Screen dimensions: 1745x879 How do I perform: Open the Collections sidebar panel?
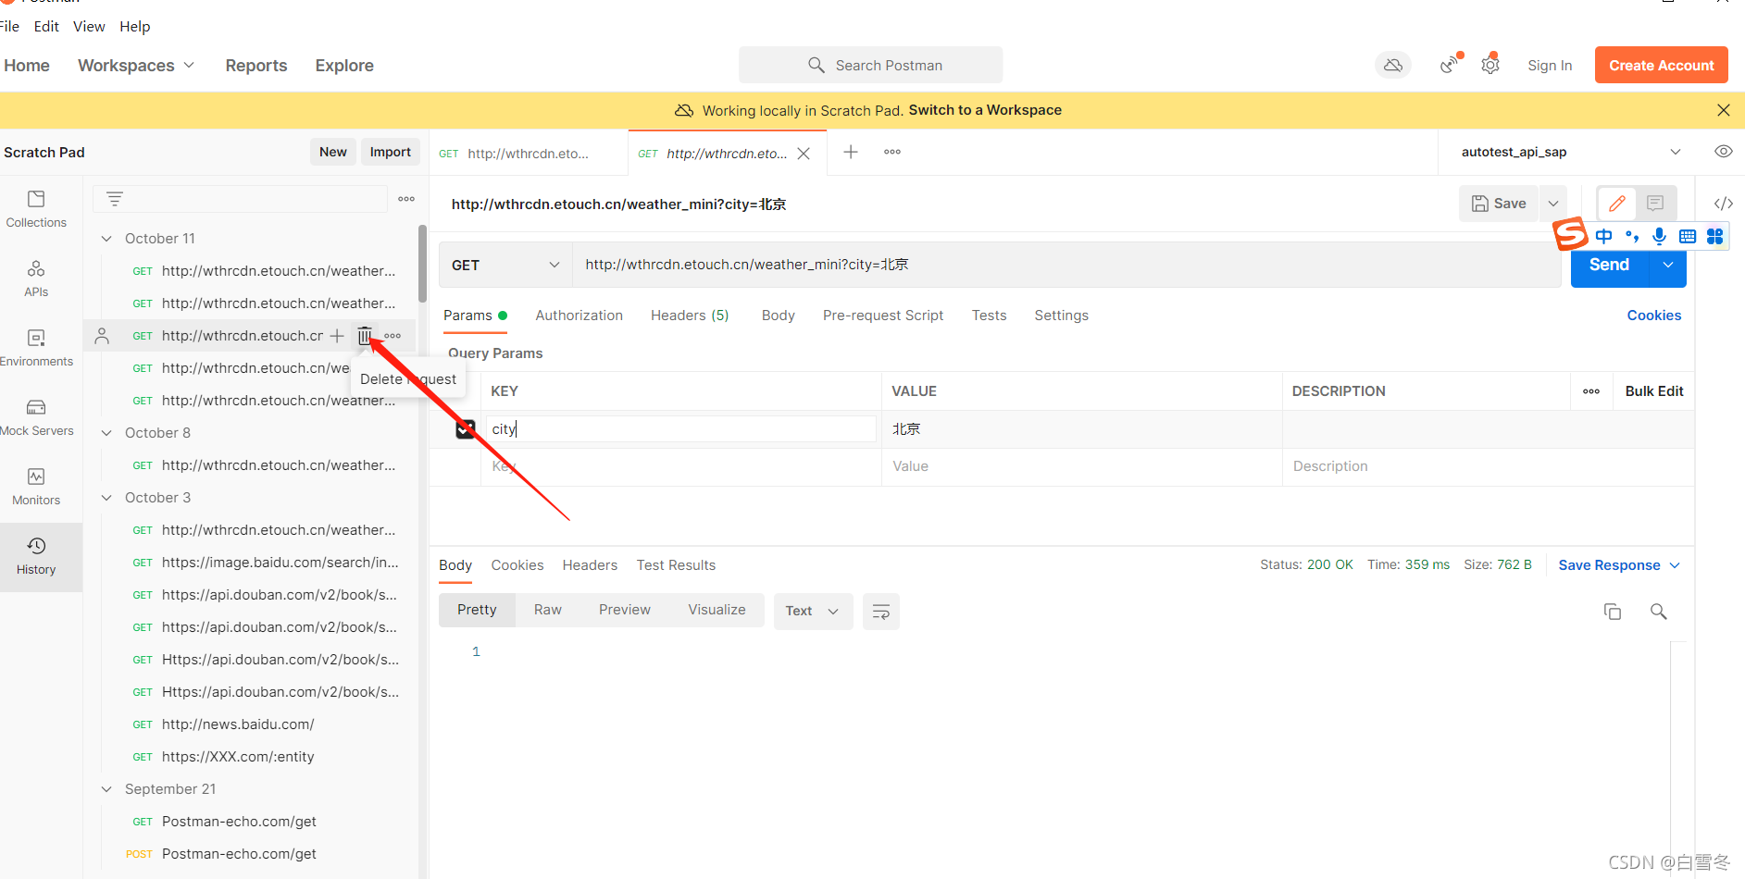pyautogui.click(x=36, y=209)
